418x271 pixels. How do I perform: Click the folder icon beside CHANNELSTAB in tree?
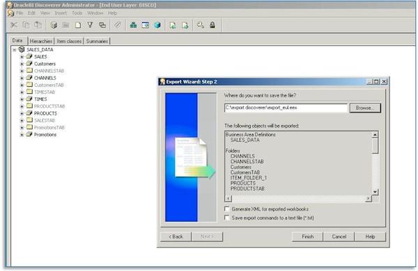click(29, 70)
